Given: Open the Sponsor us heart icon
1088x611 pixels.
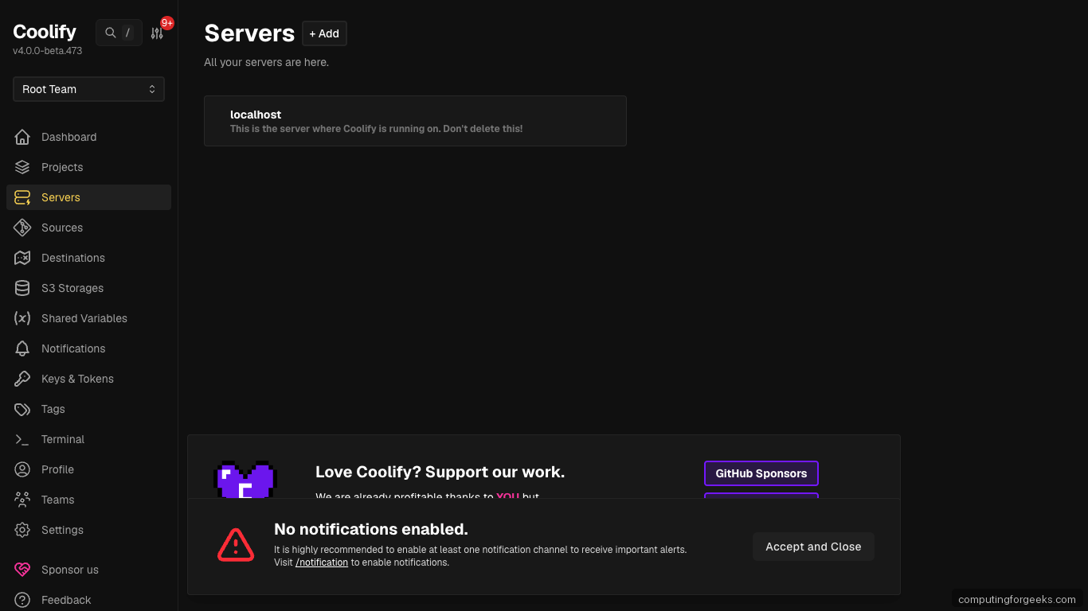Looking at the screenshot, I should pos(23,570).
